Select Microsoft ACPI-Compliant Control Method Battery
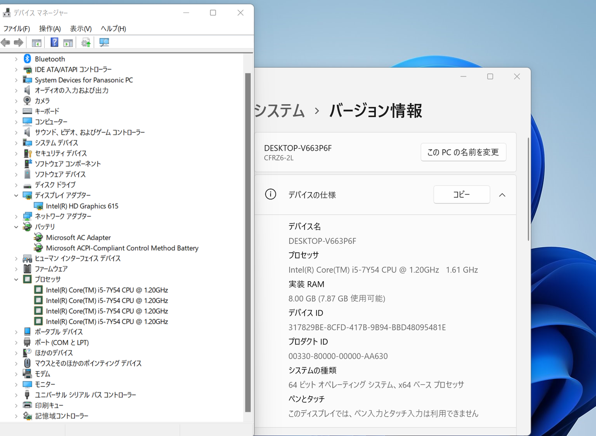Viewport: 596px width, 436px height. point(122,248)
